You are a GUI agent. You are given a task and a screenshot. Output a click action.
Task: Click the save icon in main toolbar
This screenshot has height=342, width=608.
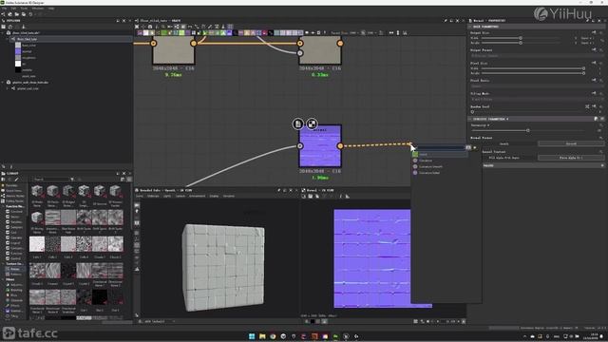(x=23, y=14)
